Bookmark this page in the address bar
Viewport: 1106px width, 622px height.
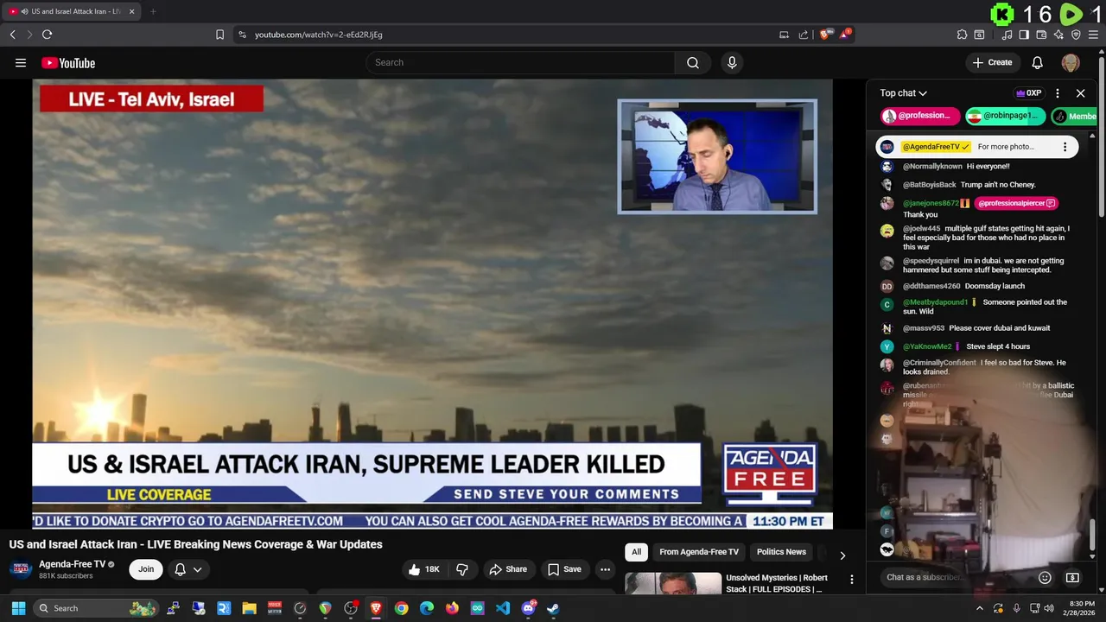coord(219,35)
